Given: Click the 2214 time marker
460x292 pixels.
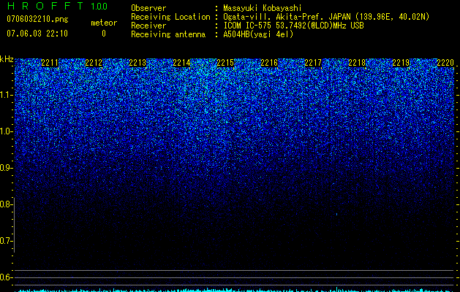Looking at the screenshot, I should click(x=181, y=63).
